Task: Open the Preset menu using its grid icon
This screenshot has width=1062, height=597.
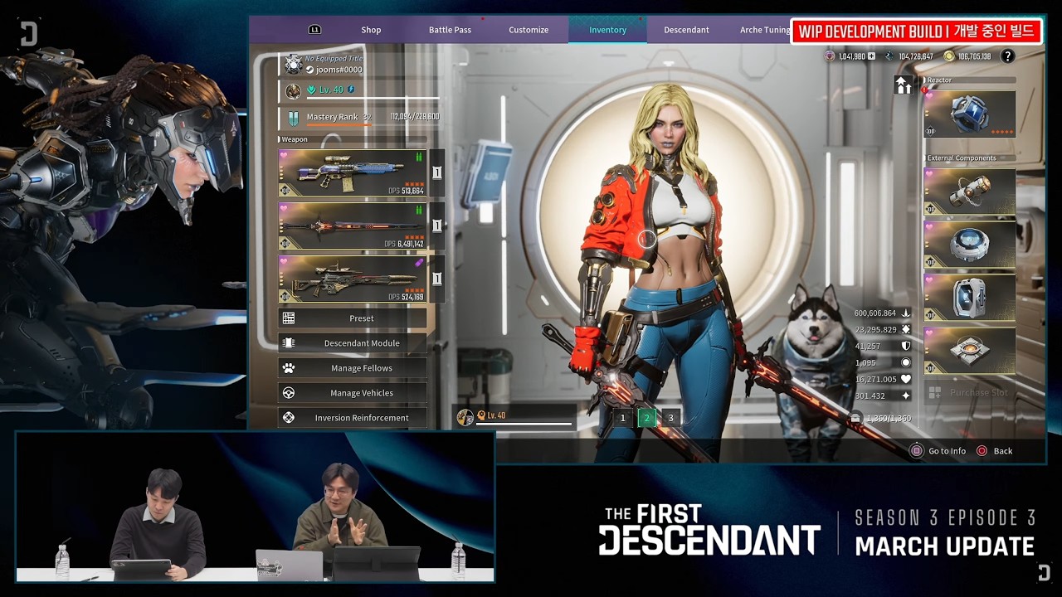Action: tap(290, 318)
